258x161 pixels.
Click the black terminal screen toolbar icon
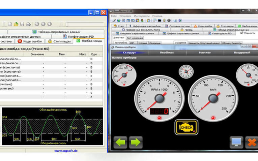160,20
